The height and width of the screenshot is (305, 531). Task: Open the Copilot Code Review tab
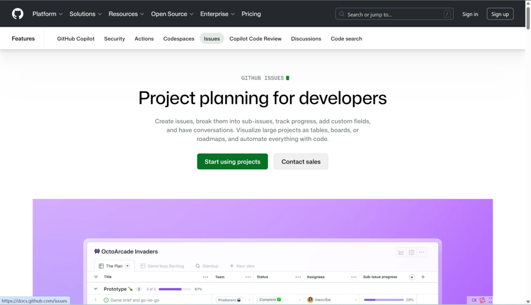(255, 38)
